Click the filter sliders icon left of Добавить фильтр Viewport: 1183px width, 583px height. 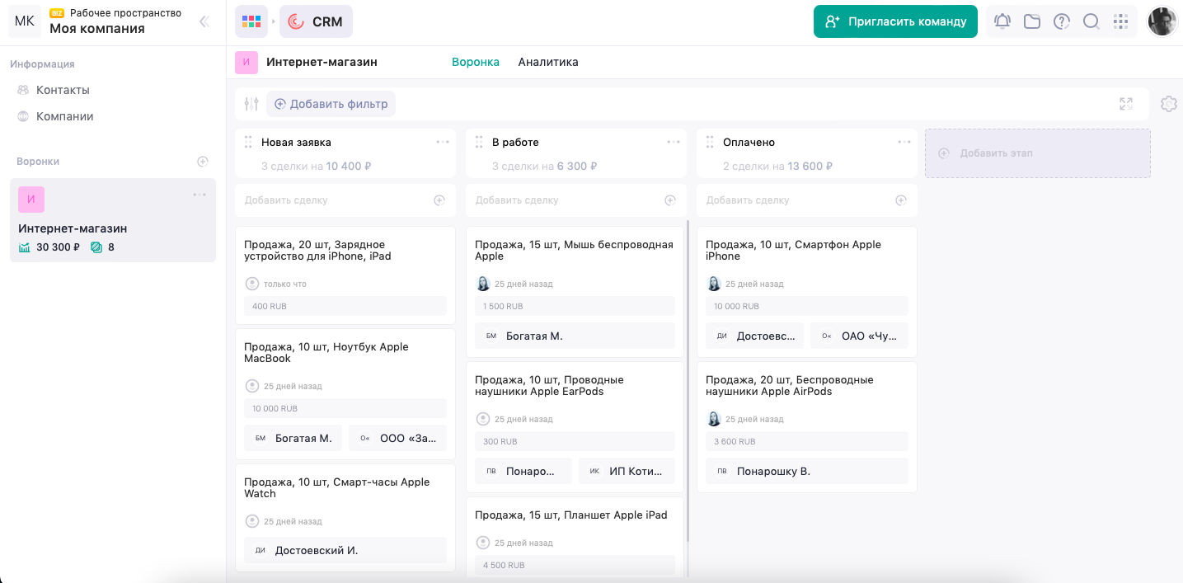click(251, 103)
